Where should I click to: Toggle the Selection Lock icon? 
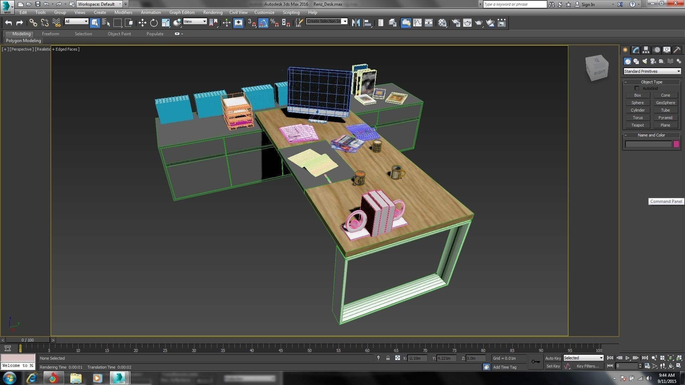pos(388,358)
